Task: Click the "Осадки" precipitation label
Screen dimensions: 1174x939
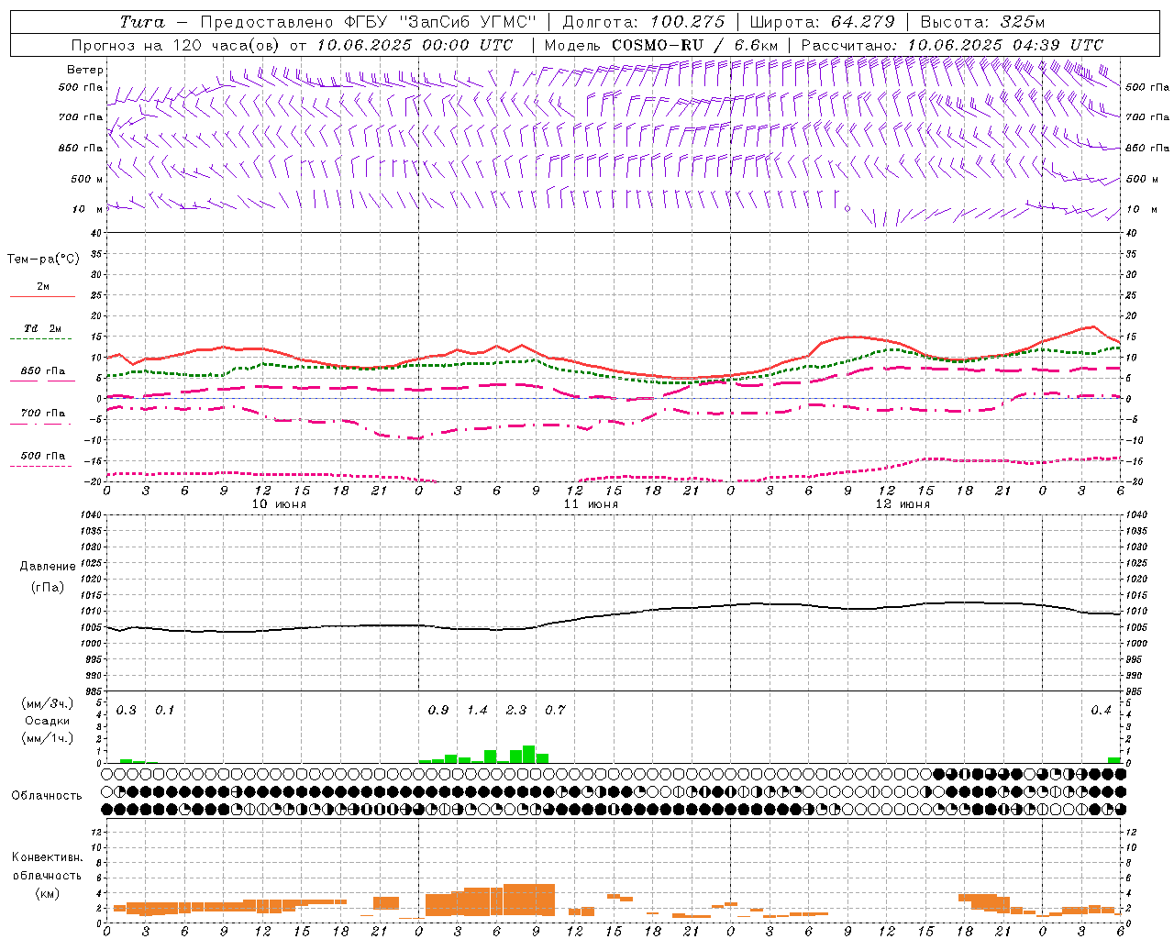Action: pyautogui.click(x=47, y=721)
